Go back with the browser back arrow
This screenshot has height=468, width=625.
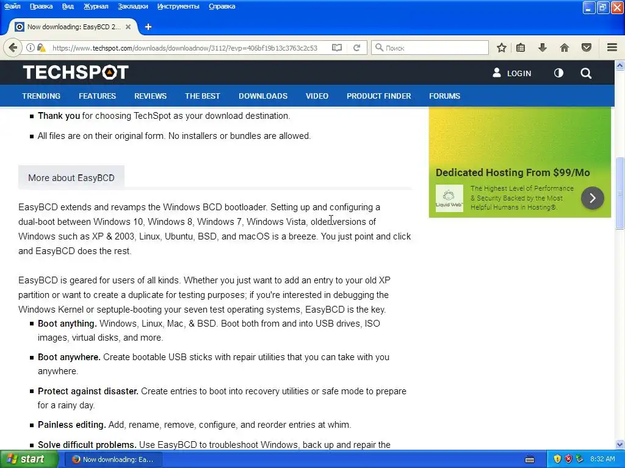point(13,48)
